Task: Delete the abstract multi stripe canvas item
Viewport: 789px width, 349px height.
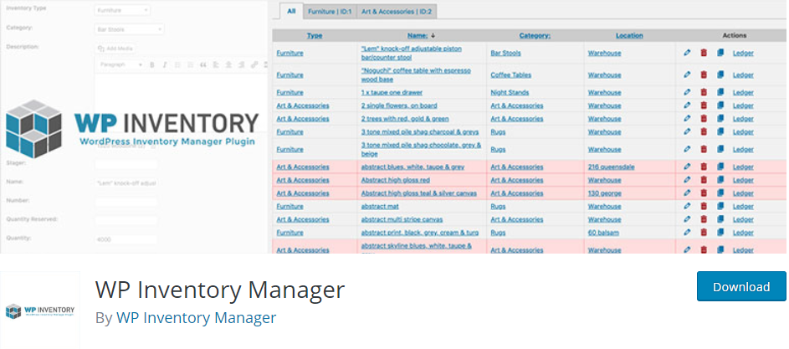Action: [x=704, y=219]
